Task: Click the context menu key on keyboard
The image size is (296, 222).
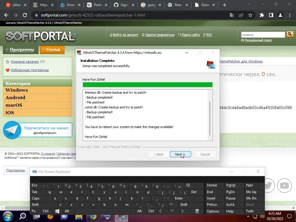Action: [197, 211]
